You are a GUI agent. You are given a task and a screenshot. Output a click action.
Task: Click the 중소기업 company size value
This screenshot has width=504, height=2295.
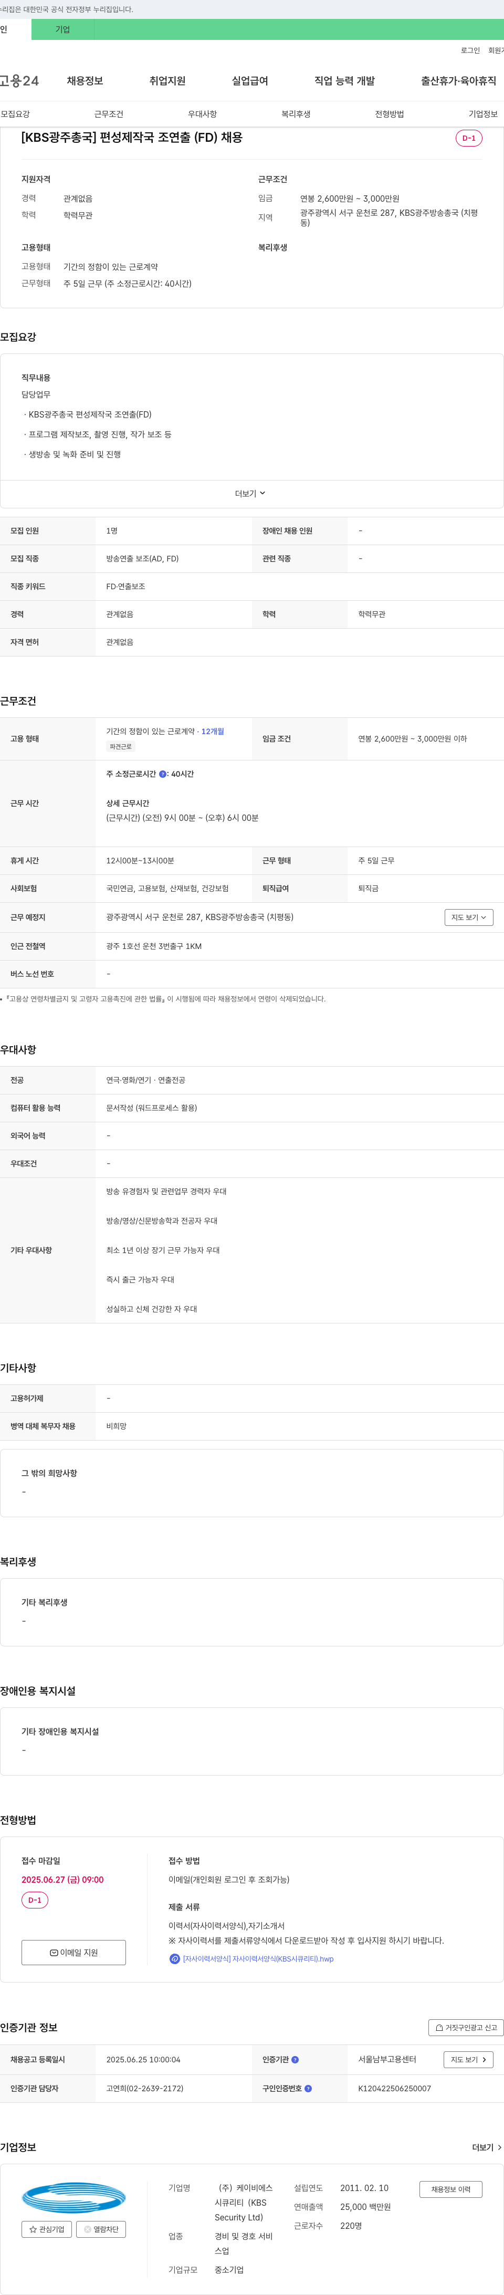point(229,2270)
